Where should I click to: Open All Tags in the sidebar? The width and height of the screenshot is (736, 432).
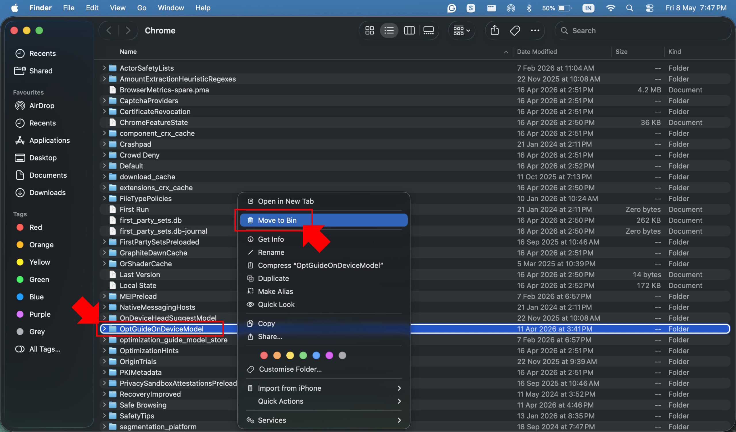(45, 349)
